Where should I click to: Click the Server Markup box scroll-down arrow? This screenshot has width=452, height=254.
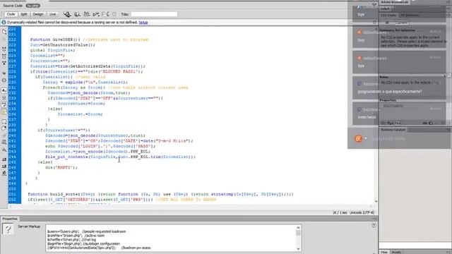point(298,249)
